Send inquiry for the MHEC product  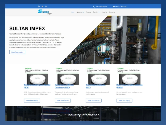124,100
